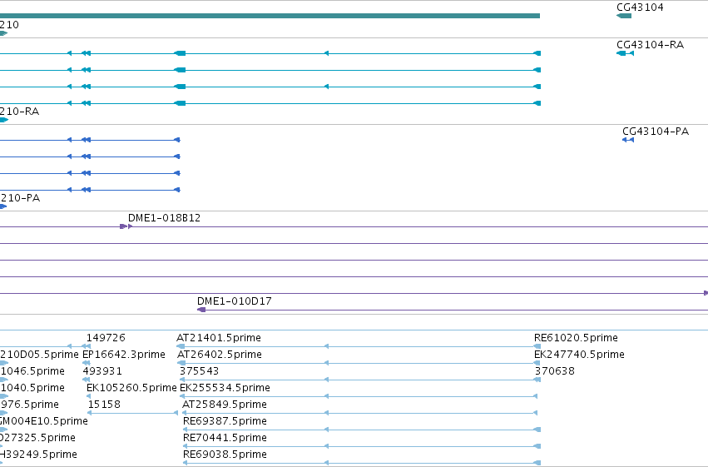Open the 149726 feature label
708x467 pixels.
click(106, 338)
